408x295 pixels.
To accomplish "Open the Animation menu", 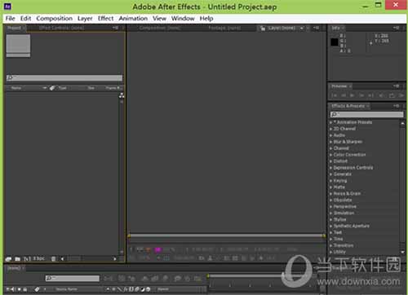I will click(133, 19).
